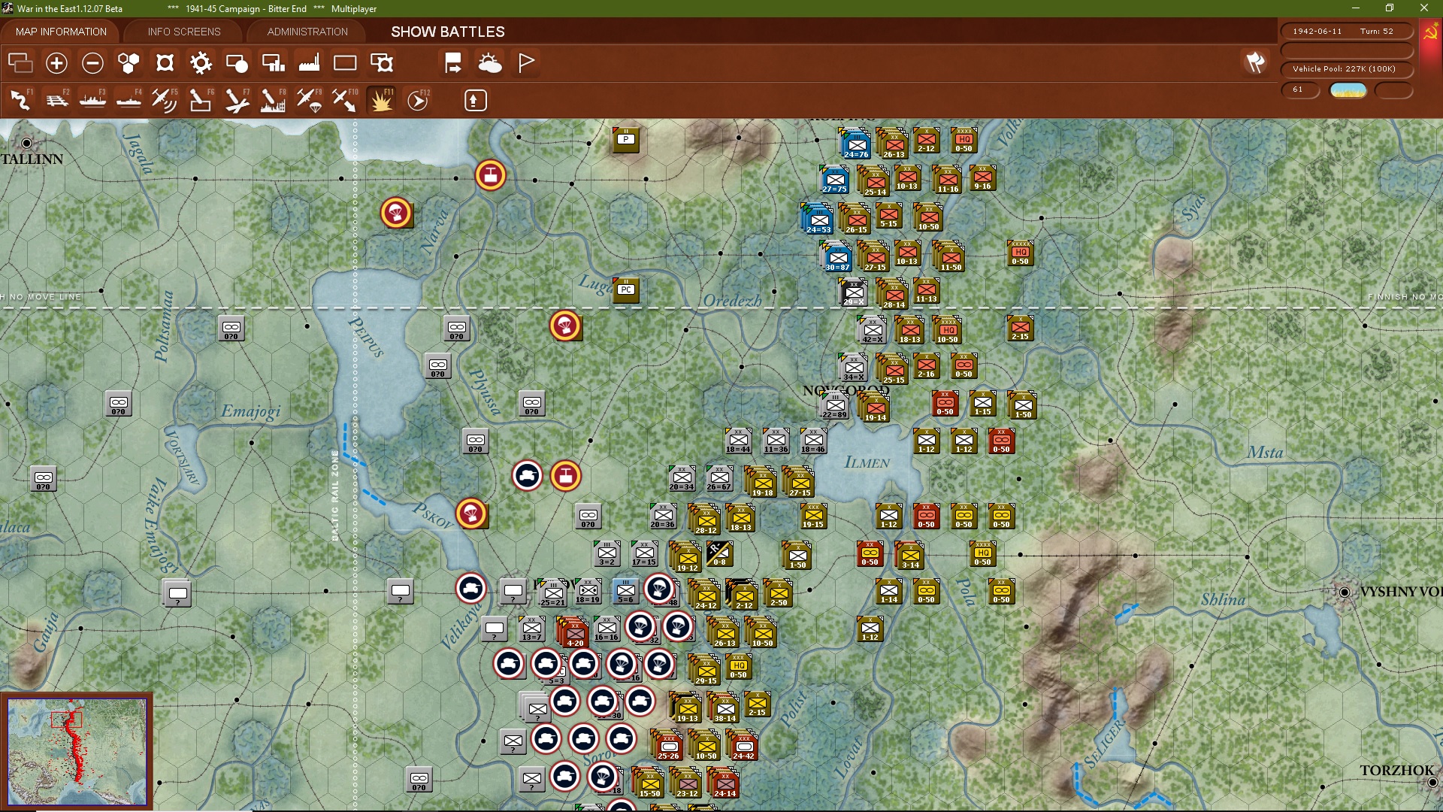Select Air transfer mode (F10)
Viewport: 1443px width, 812px height.
pos(345,100)
